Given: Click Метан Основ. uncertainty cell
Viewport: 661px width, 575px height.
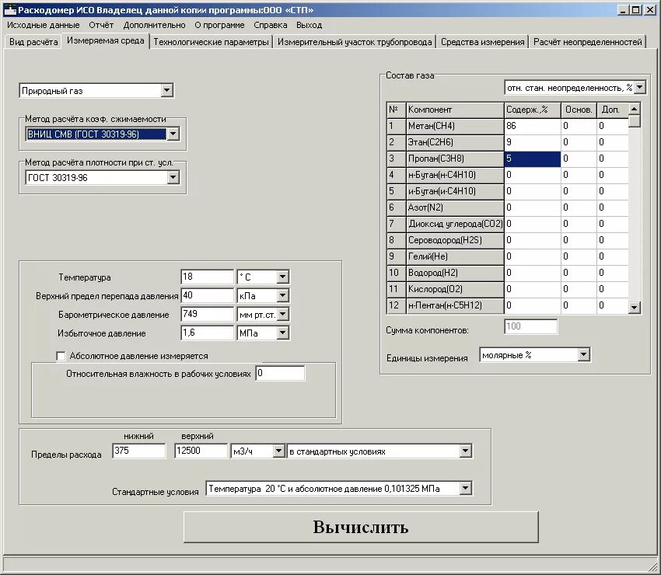Looking at the screenshot, I should [579, 126].
